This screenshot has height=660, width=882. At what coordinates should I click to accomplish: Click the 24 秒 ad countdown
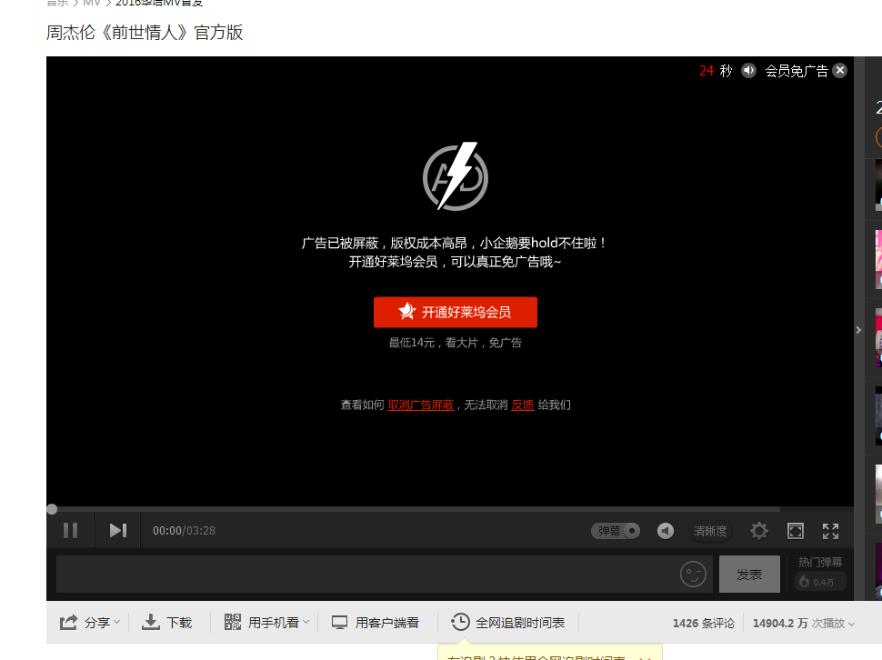(716, 71)
